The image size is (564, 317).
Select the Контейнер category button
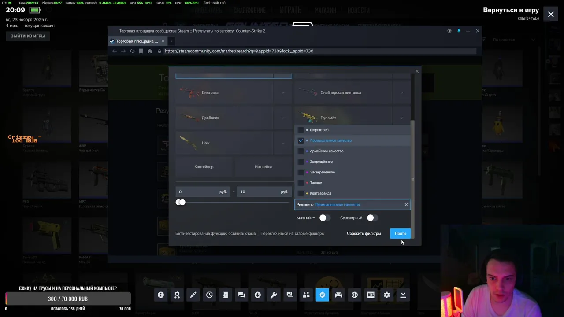tap(204, 167)
